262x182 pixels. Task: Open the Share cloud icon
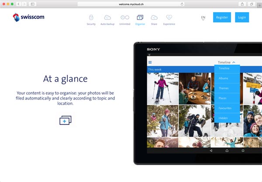click(154, 18)
